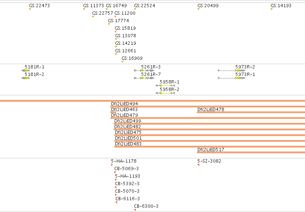The image size is (305, 212).
Task: Click the Df(2L)ED501 deletion bar
Action: point(210,141)
